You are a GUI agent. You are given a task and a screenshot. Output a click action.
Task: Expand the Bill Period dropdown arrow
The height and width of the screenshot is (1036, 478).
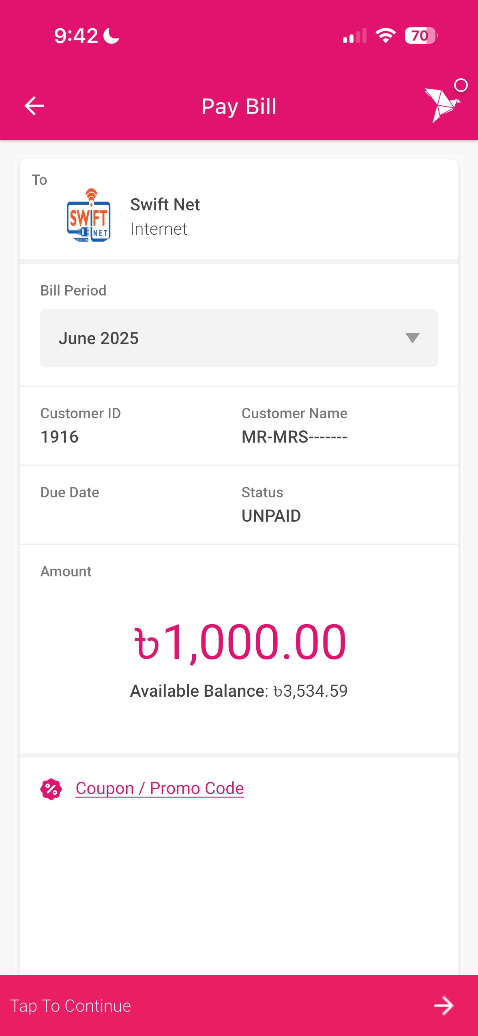[x=412, y=338]
